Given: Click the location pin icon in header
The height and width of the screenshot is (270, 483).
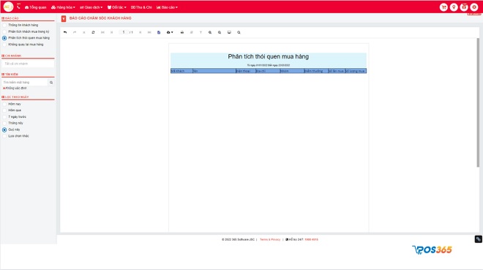Looking at the screenshot, I should pos(454,7).
